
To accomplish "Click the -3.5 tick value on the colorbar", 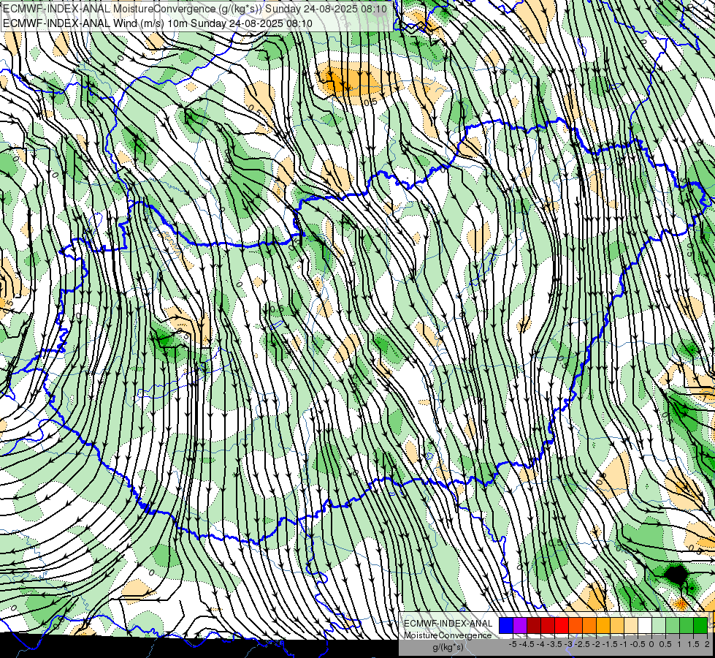I will pos(554,644).
